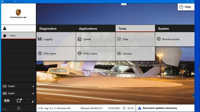Open Document updates necessary notification
Screen dimensions: 200x112
pyautogui.click(x=165, y=108)
